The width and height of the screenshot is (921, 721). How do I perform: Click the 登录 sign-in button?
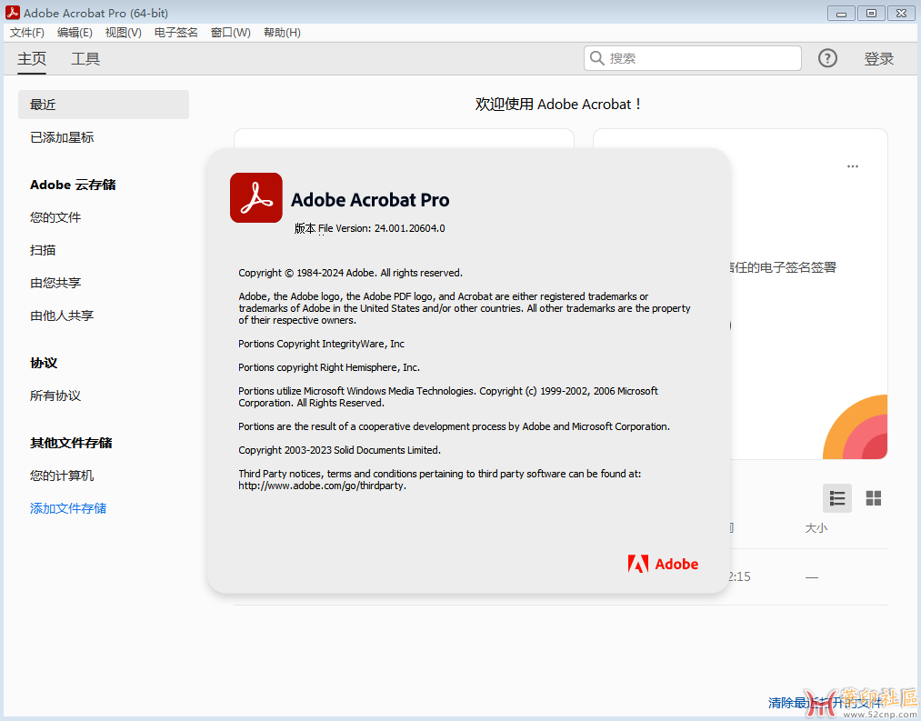878,59
